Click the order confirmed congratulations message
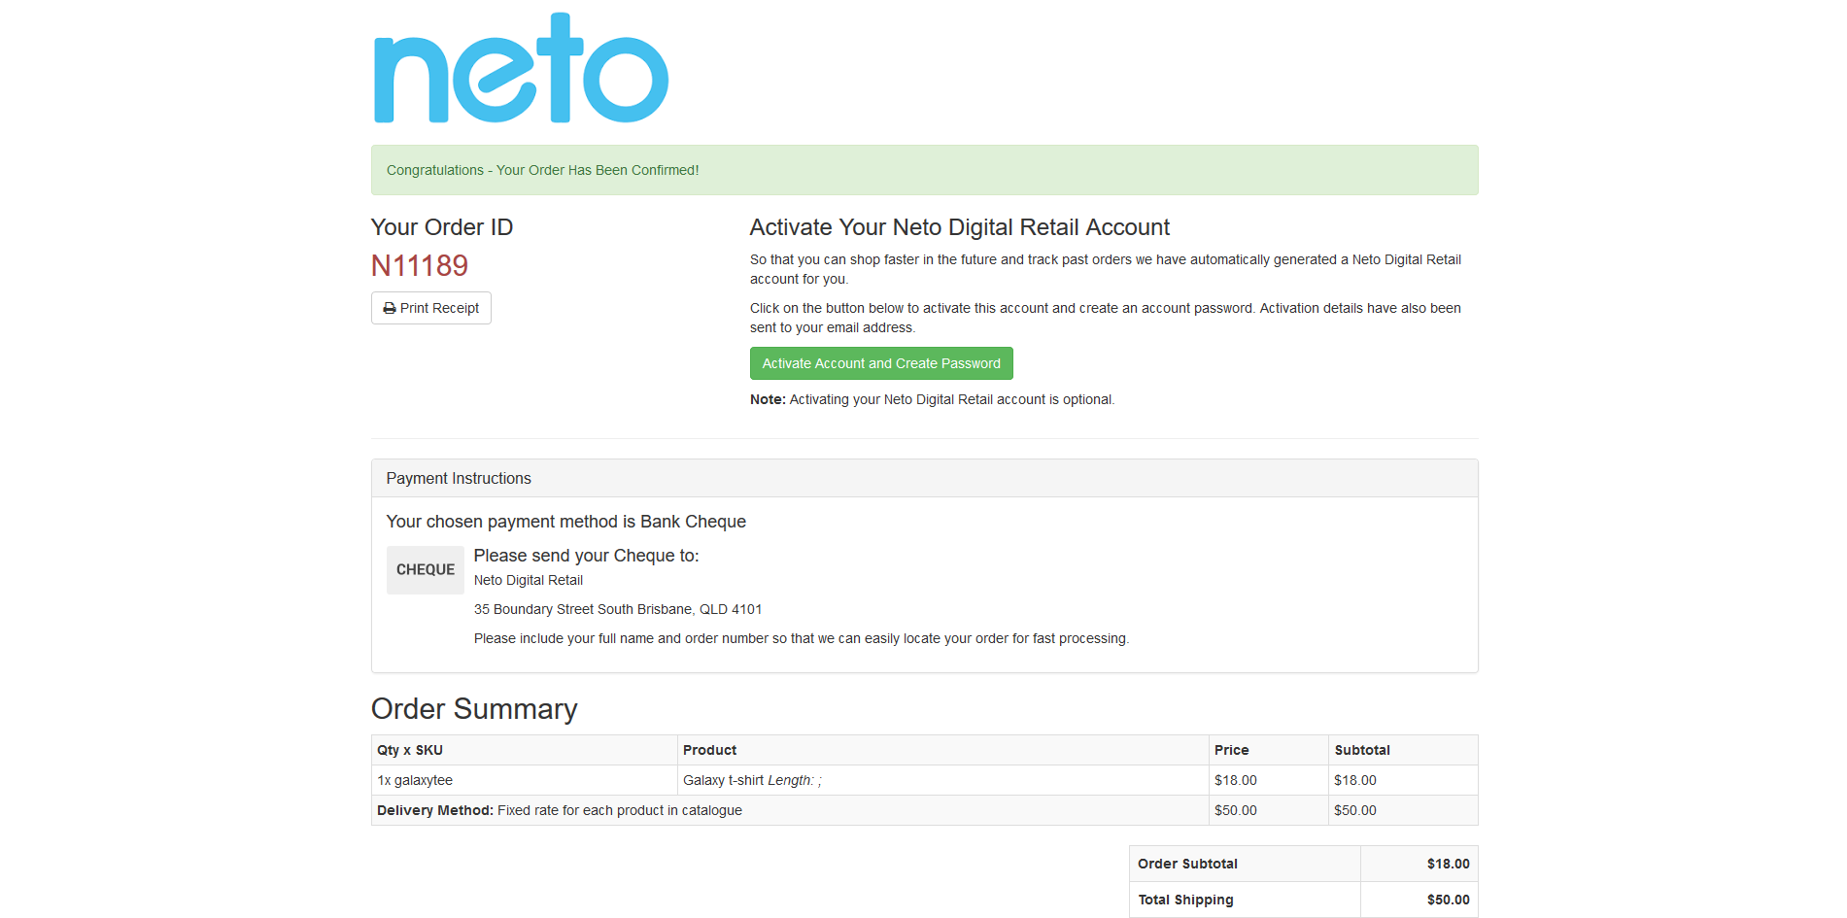 543,170
